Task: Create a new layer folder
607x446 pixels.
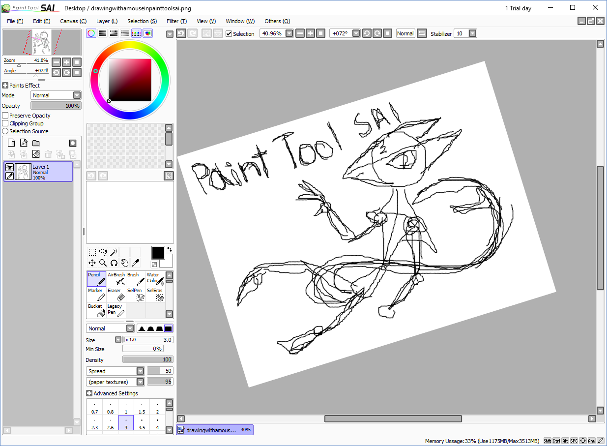Action: (36, 143)
